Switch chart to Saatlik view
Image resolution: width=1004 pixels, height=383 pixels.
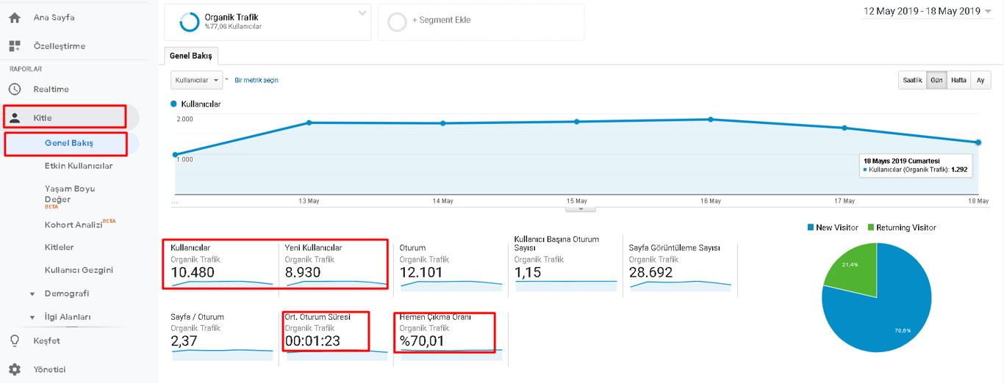[912, 81]
